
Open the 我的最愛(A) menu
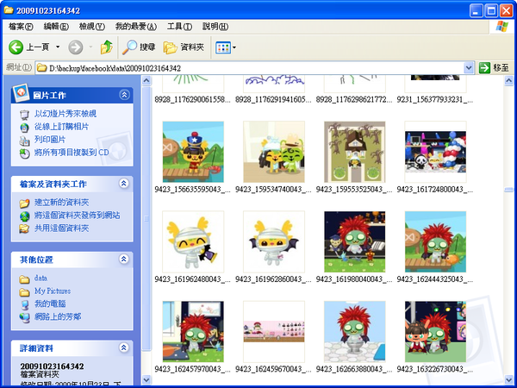[x=136, y=27]
